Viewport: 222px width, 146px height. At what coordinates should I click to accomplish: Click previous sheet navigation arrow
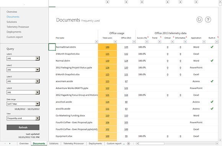click(5, 144)
